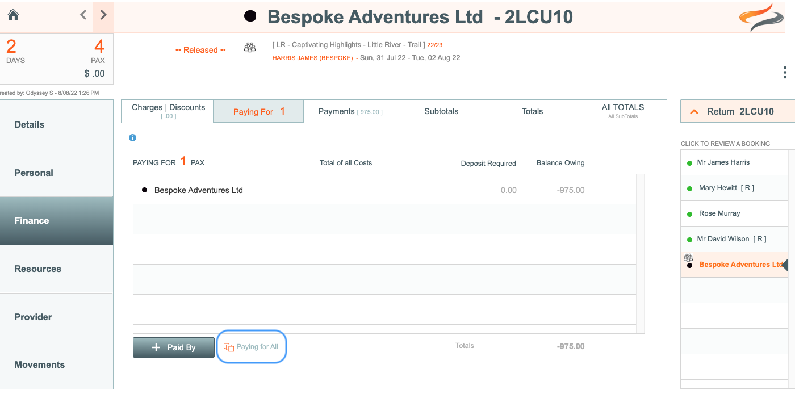795x394 pixels.
Task: Open the Details sidebar section
Action: pos(57,125)
